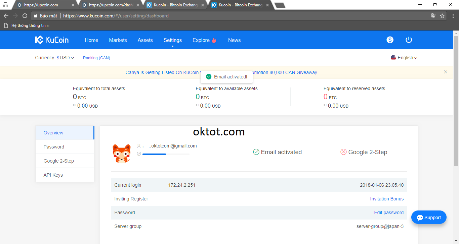Select Password in the settings sidebar
The height and width of the screenshot is (244, 459).
pos(54,147)
